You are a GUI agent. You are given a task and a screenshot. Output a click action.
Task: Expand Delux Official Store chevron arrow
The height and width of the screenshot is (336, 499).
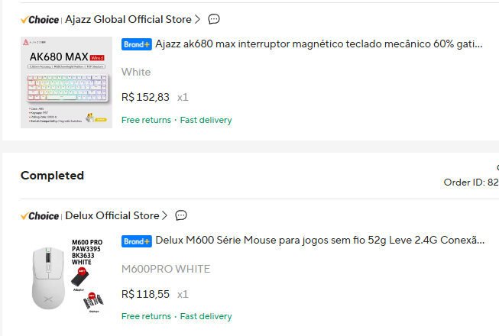(x=164, y=215)
